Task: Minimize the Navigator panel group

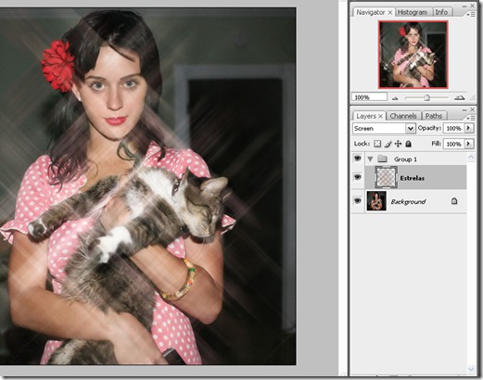Action: (464, 6)
